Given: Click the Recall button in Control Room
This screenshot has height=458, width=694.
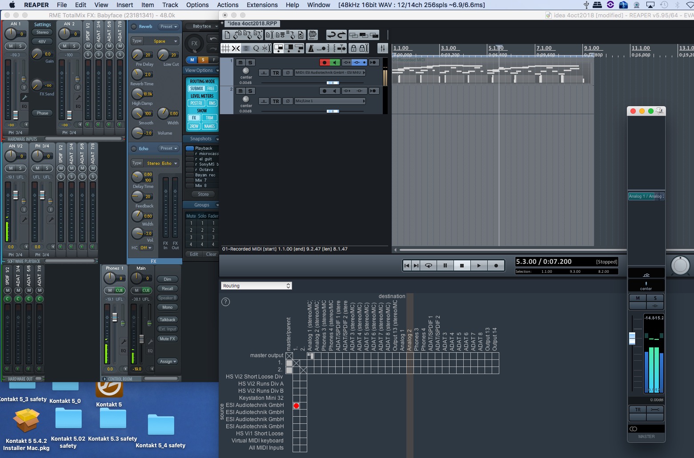Looking at the screenshot, I should pyautogui.click(x=168, y=289).
